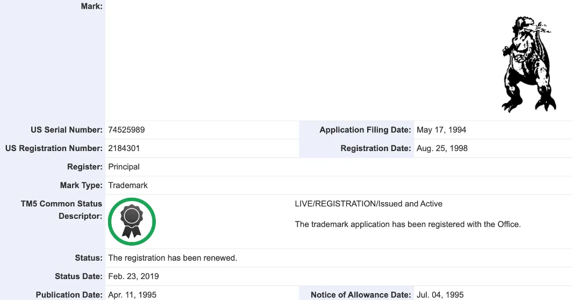Click the Mark: field label

tap(91, 6)
